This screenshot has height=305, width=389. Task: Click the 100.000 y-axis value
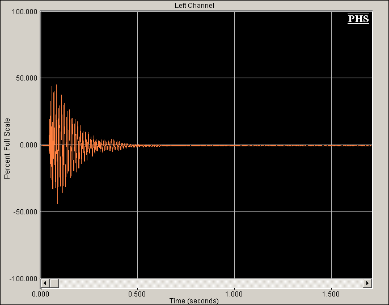(24, 12)
